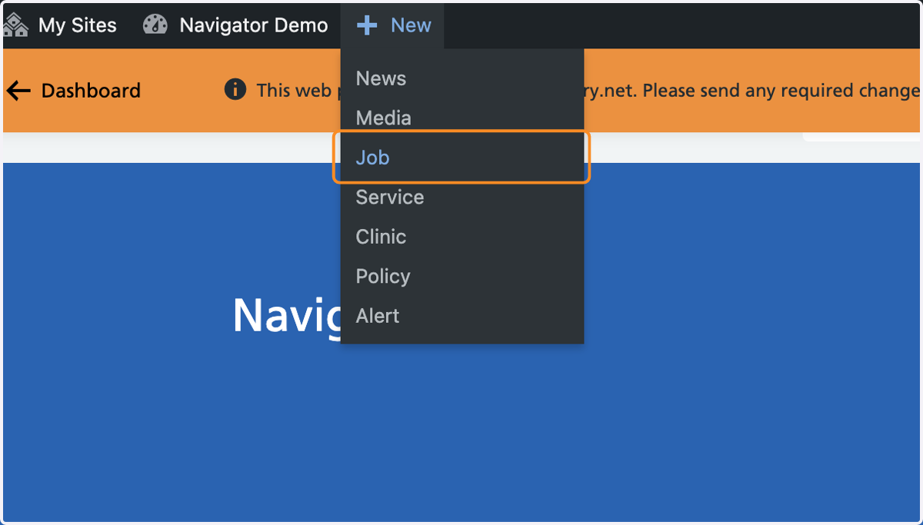The width and height of the screenshot is (923, 525).
Task: Choose Job in the New menu
Action: point(461,158)
